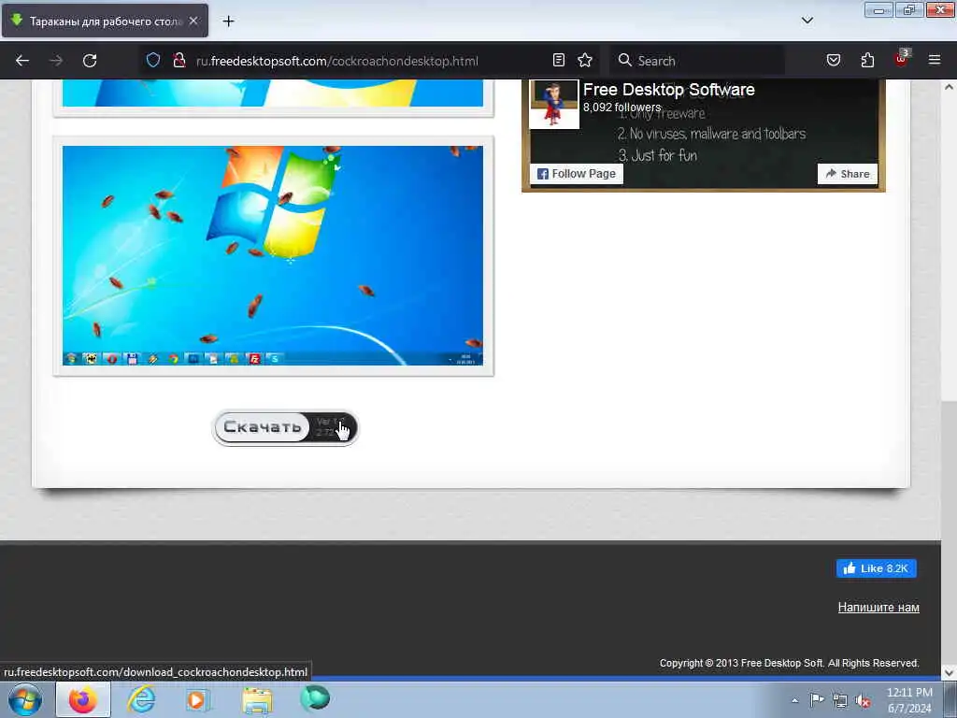Click the Facebook Like 8.2K button
This screenshot has width=957, height=718.
point(877,568)
